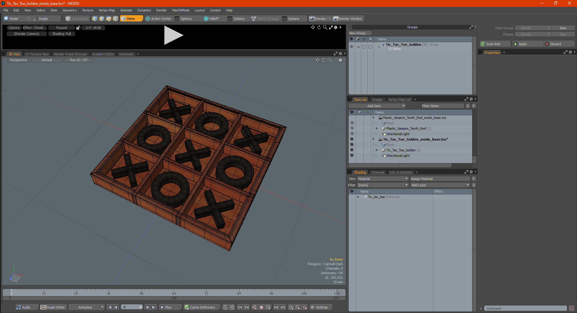Image resolution: width=577 pixels, height=313 pixels.
Task: Open the Add Item dropdown
Action: (377, 106)
